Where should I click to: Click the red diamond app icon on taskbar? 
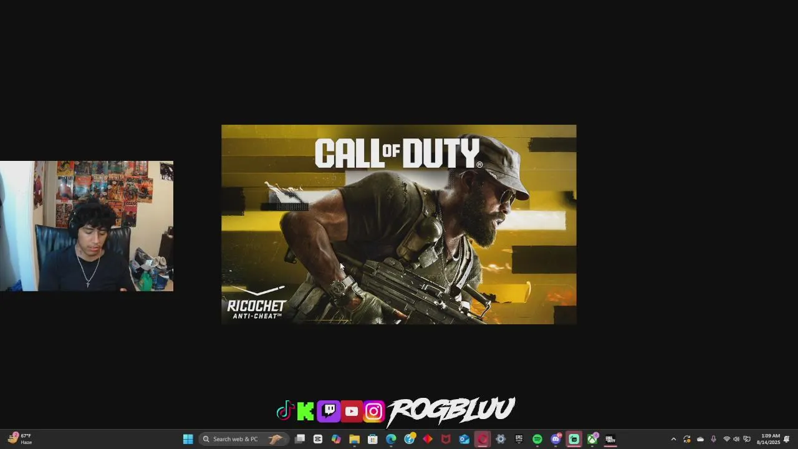[x=428, y=439]
